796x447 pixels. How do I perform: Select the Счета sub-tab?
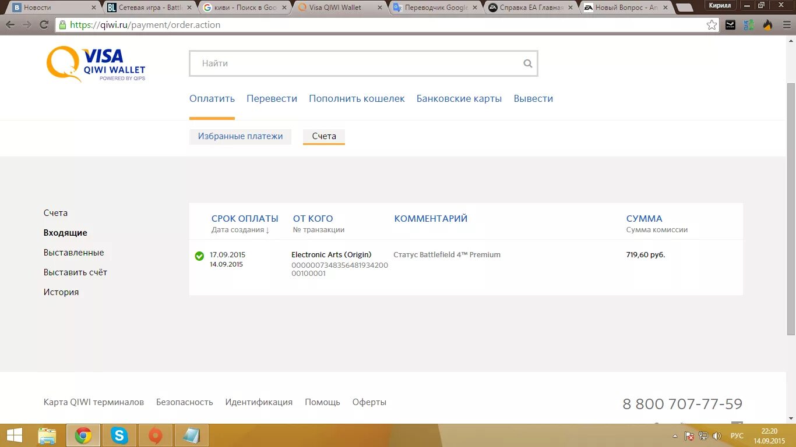324,136
